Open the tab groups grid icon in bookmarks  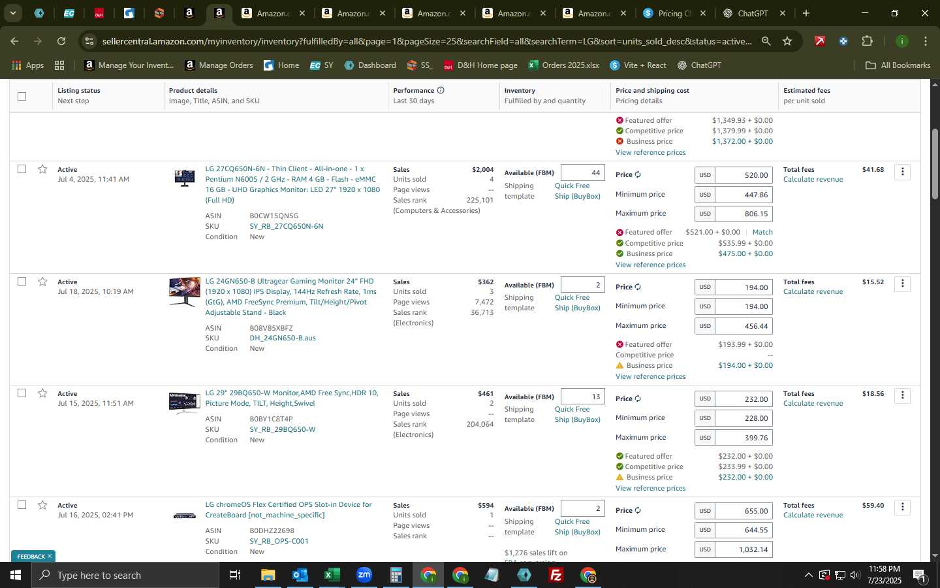coord(59,65)
